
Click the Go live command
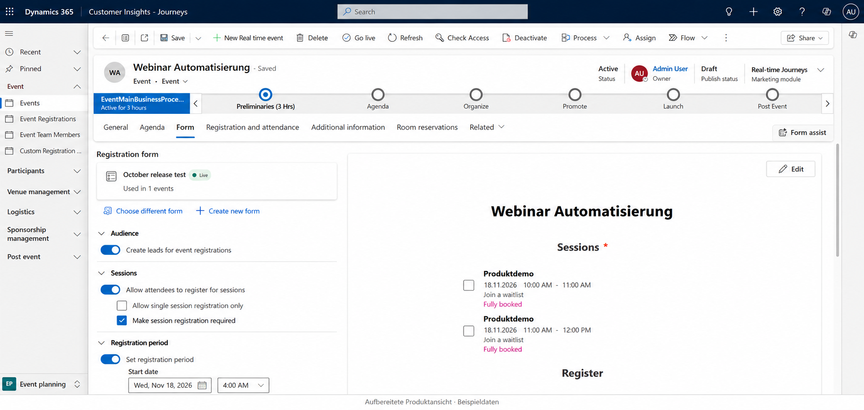click(358, 37)
